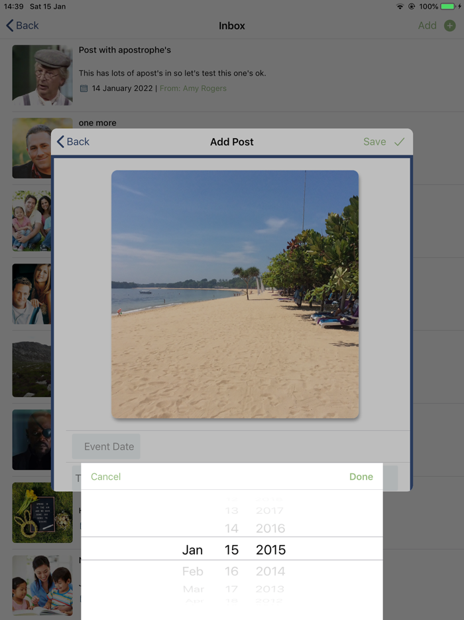Tap the 'From: Amy Rogers' link
The width and height of the screenshot is (464, 620).
click(x=193, y=88)
